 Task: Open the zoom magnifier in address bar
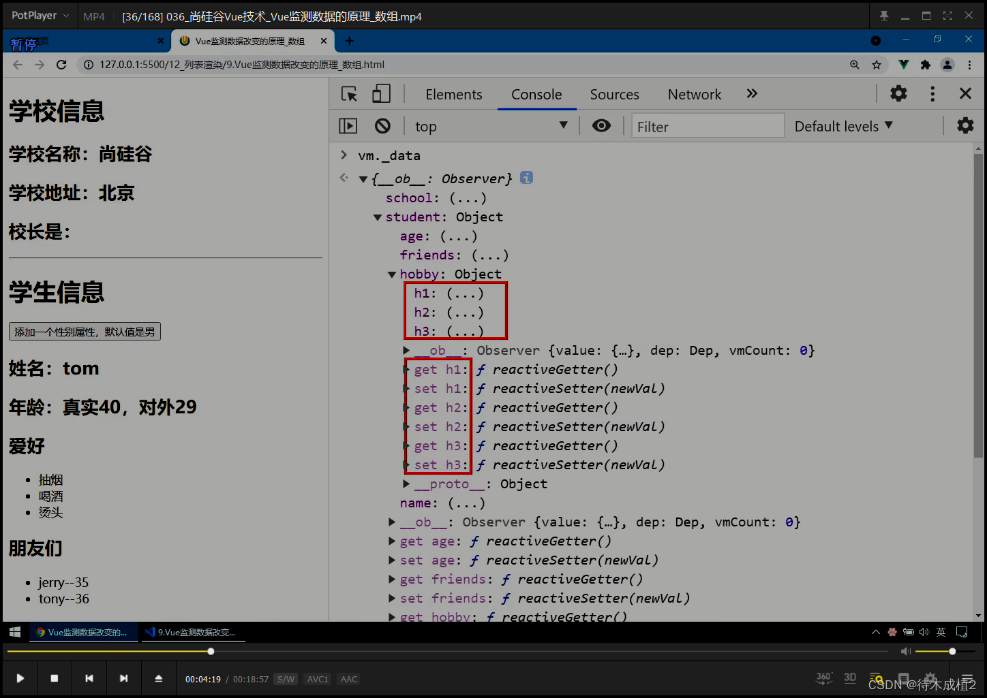point(855,65)
